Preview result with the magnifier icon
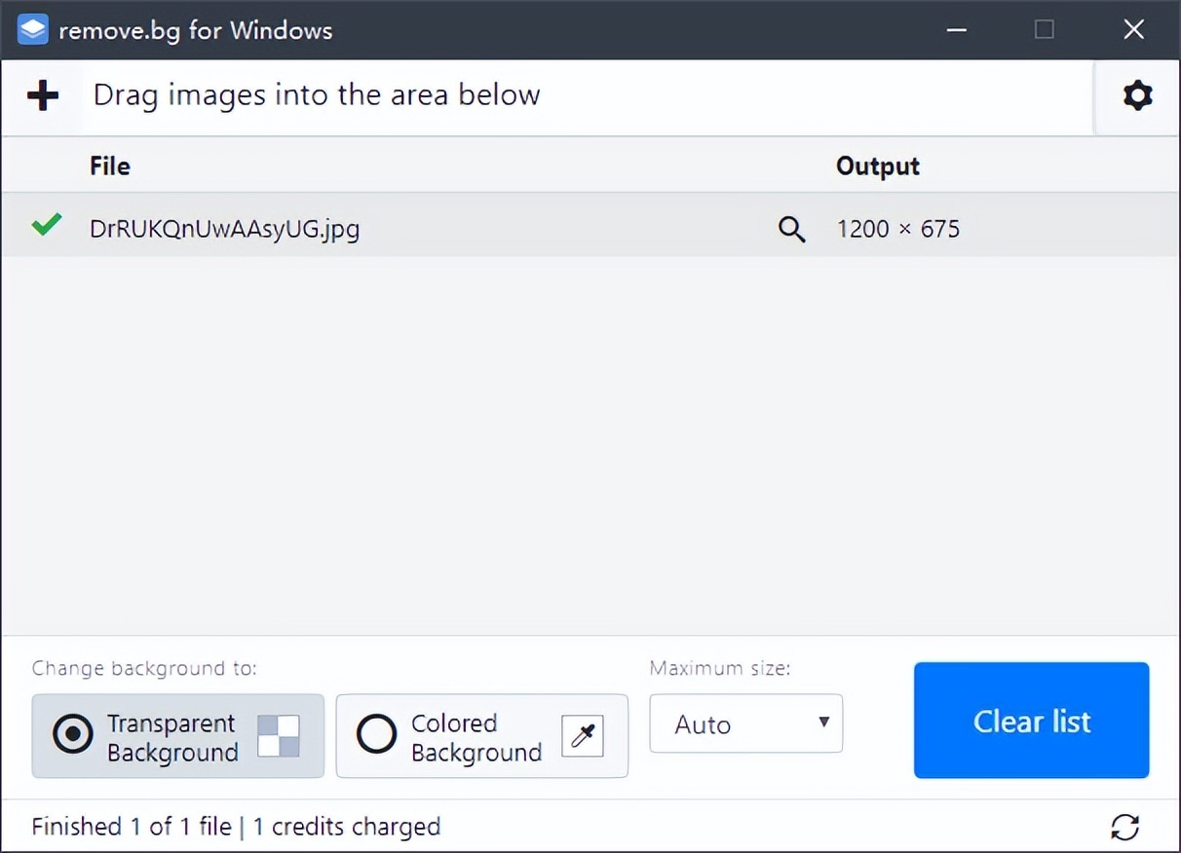1181x853 pixels. pyautogui.click(x=792, y=229)
